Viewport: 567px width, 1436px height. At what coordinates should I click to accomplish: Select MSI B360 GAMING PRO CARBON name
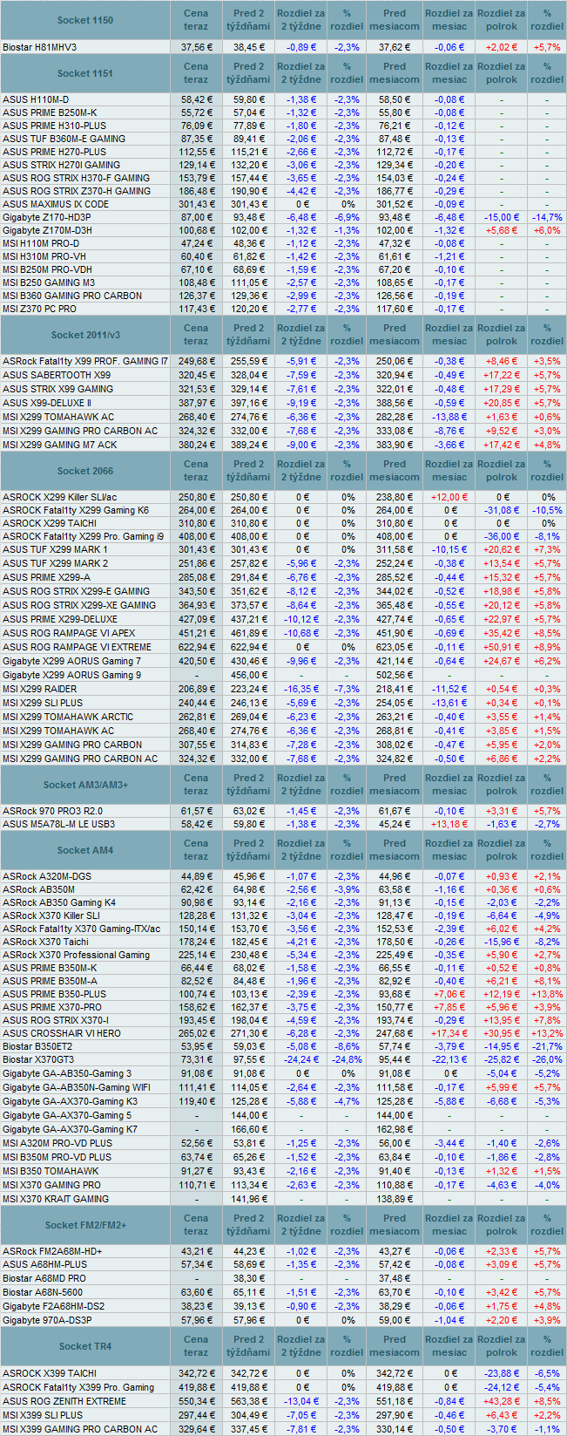(x=72, y=296)
